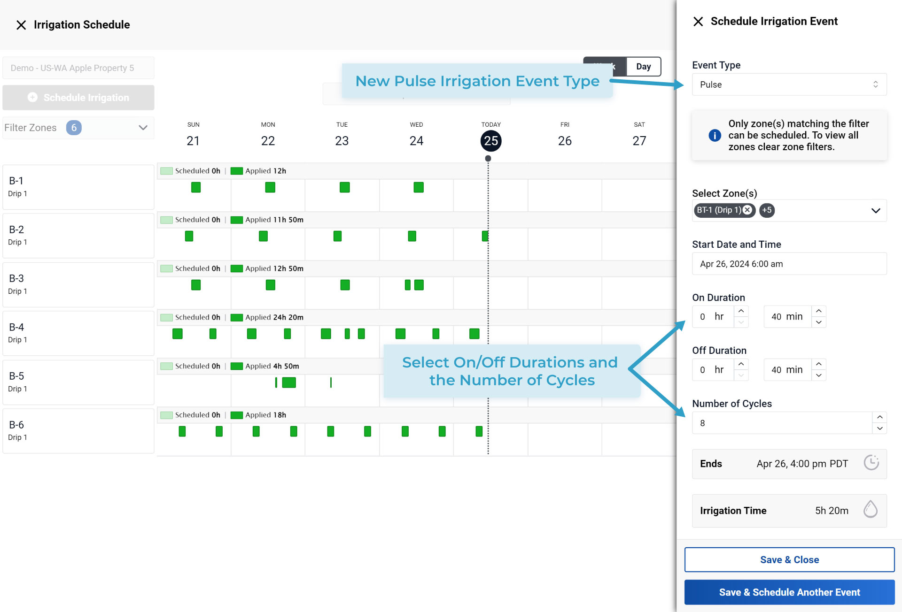Expand the Filter Zones dropdown
902x612 pixels.
tap(143, 127)
